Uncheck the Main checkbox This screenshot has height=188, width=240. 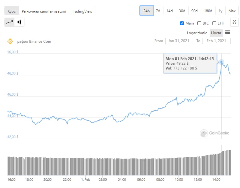pos(182,23)
